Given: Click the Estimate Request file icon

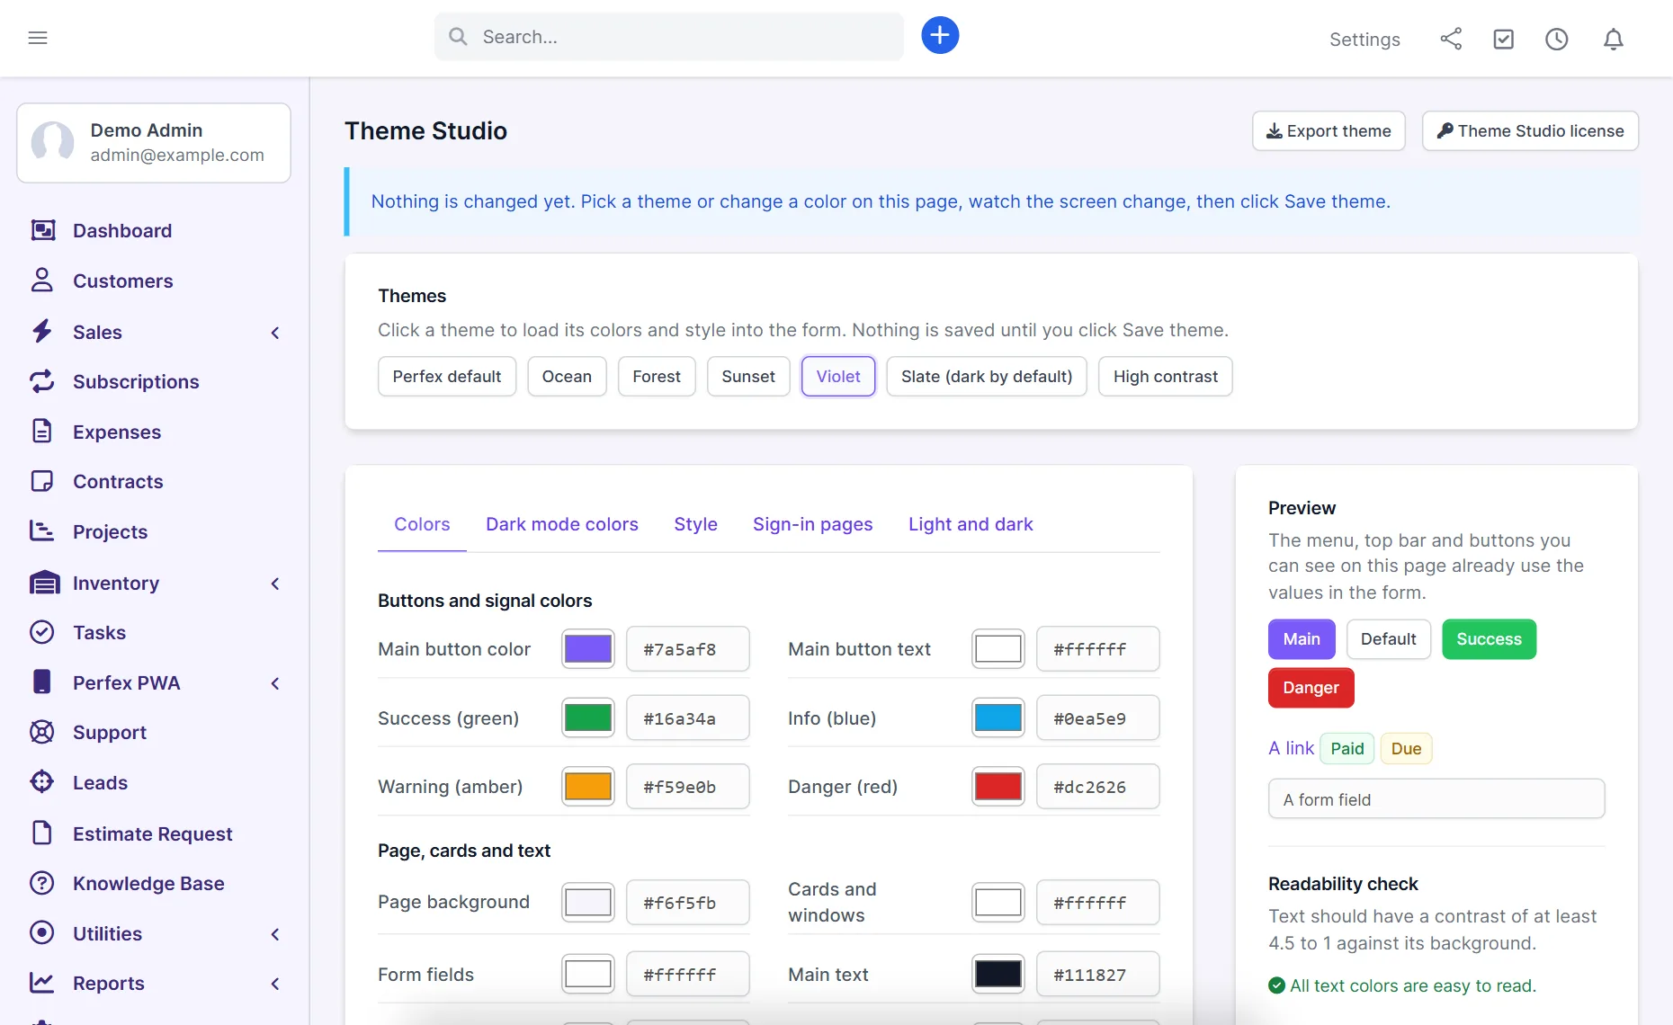Looking at the screenshot, I should (x=42, y=833).
